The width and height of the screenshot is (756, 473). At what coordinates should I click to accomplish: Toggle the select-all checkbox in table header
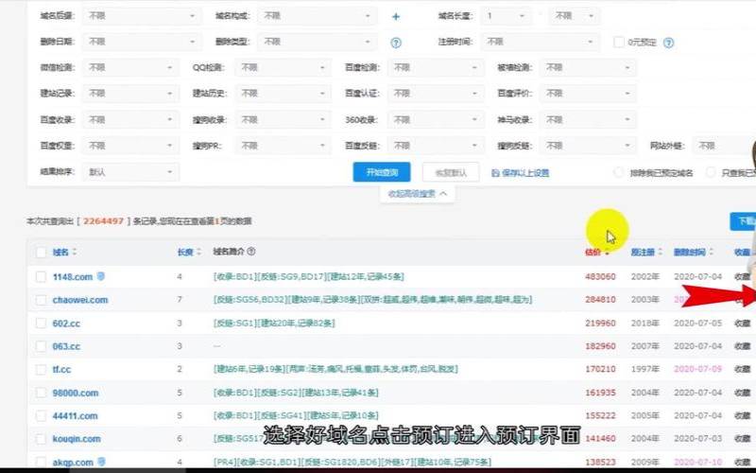tap(41, 252)
